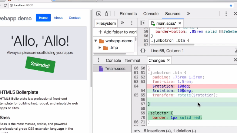Screen dimensions: 237x133
Task: Click the #e5e5e5 color swatch
Action: (x=221, y=31)
